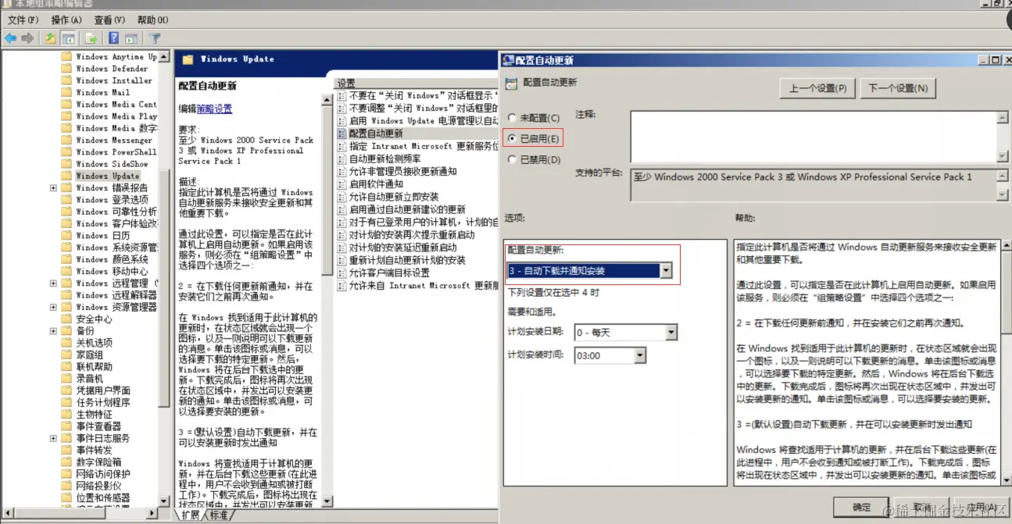Open the 文件(F) menu
Screen dimensions: 1012x524
tap(23, 20)
